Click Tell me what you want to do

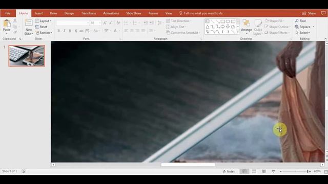[x=201, y=13]
